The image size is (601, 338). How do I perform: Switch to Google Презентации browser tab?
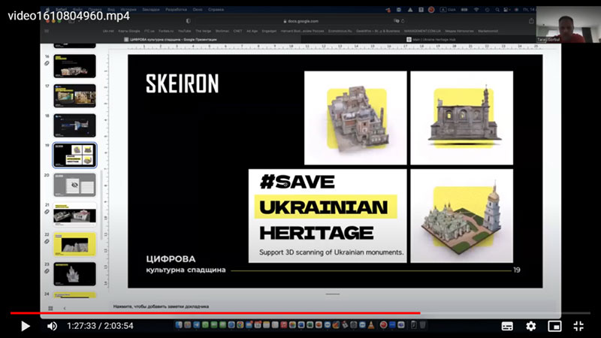pos(171,39)
